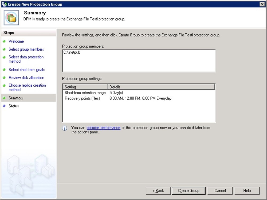Follow the optimize performance link
Screen dimensions: 267x200
point(103,128)
